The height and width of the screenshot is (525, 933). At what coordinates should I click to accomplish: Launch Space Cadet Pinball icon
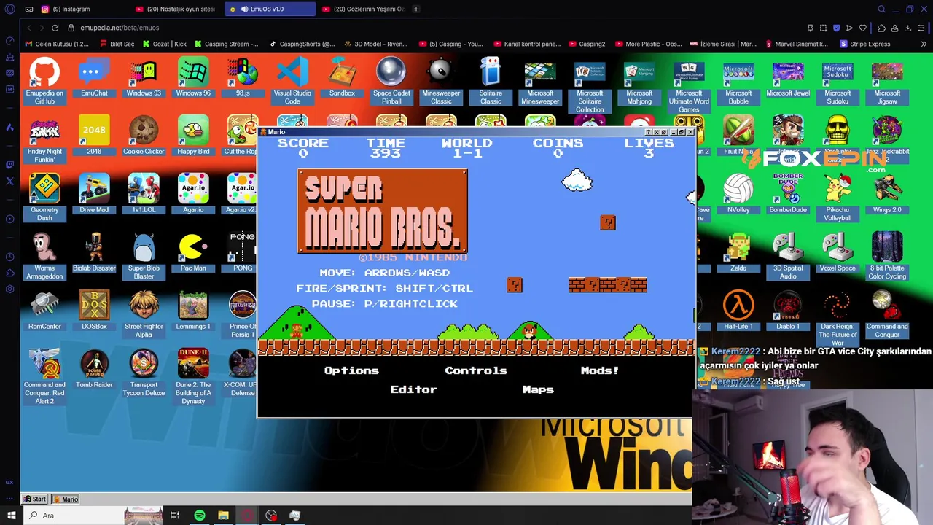point(391,81)
